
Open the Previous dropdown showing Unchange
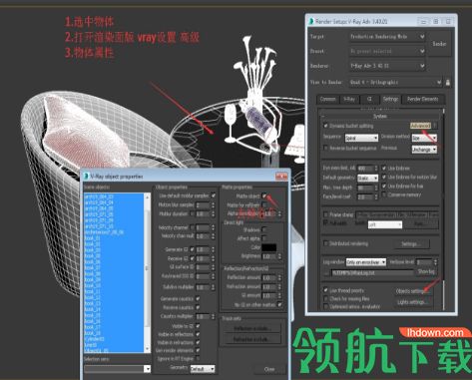(x=424, y=150)
